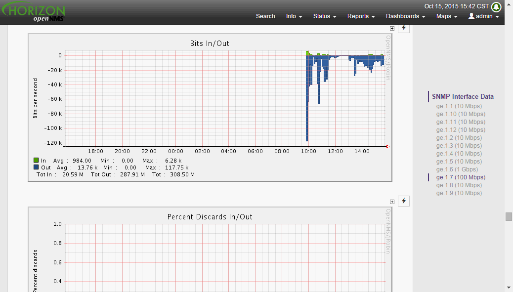
Task: Open the Dashboards menu
Action: (x=405, y=16)
